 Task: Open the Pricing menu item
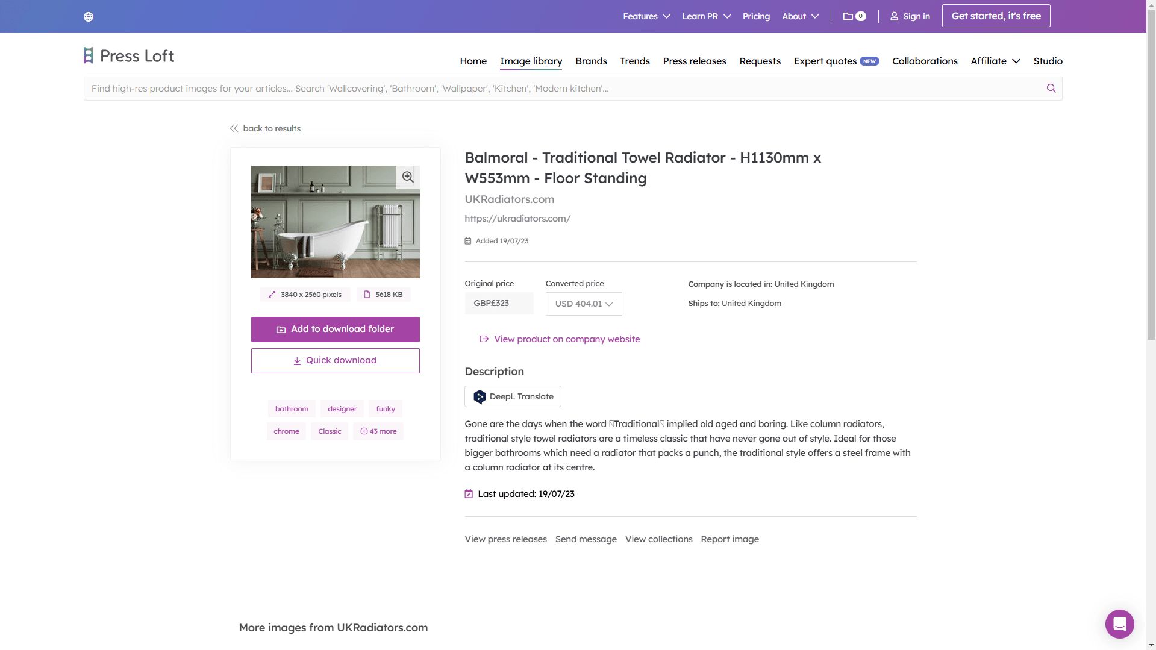(755, 16)
